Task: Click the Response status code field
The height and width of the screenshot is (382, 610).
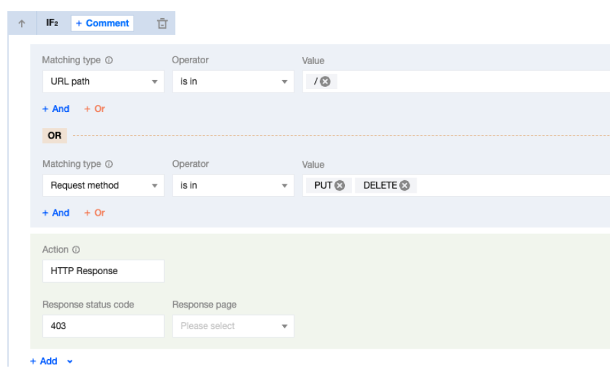Action: point(103,326)
